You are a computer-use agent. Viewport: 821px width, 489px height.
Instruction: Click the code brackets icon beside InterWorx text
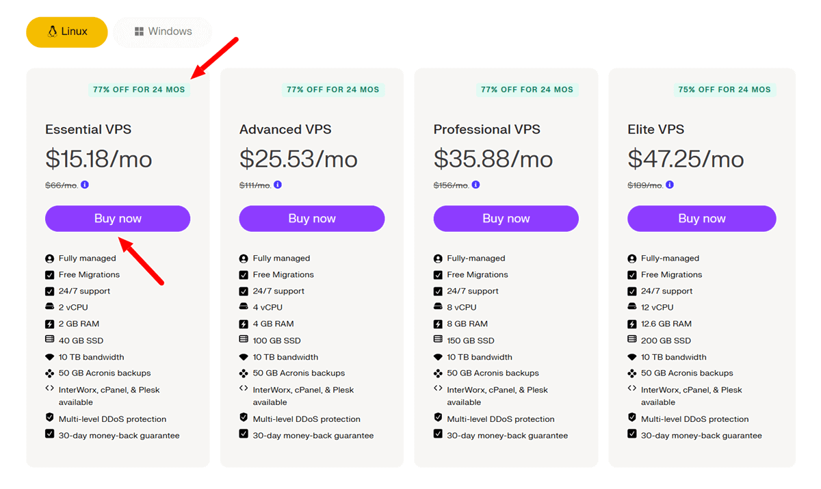click(49, 389)
